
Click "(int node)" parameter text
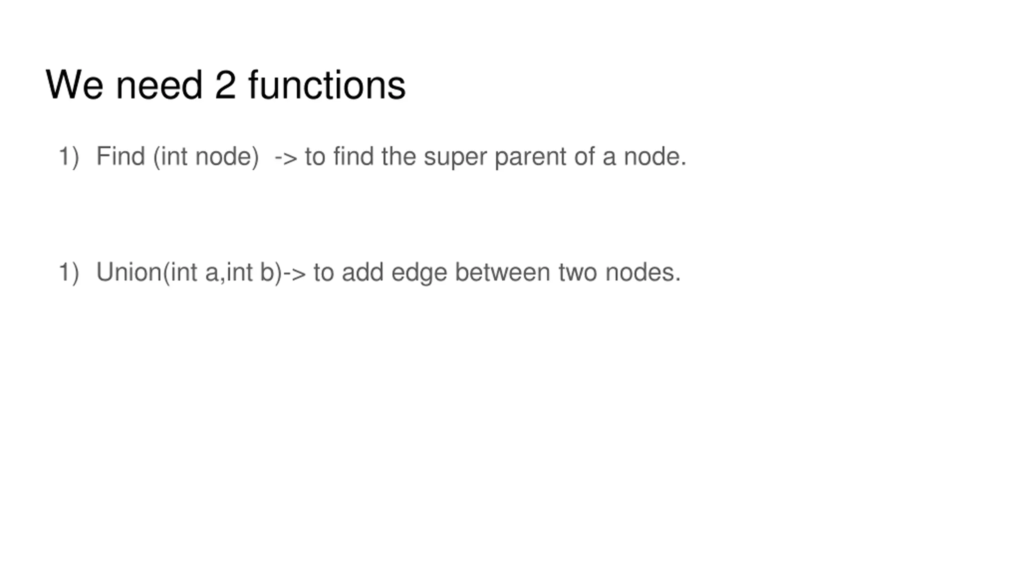tap(206, 156)
